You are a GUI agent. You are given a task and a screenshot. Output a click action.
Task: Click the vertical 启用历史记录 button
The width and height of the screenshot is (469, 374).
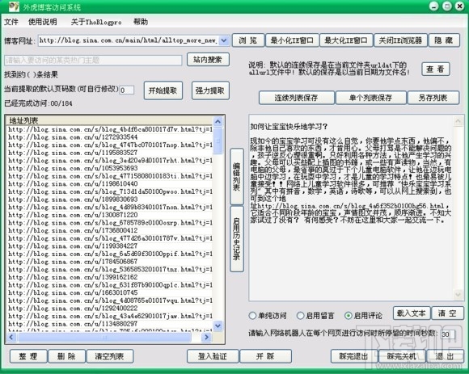click(237, 239)
